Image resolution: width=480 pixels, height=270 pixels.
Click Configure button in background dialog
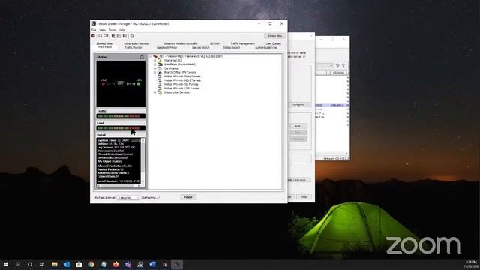click(x=298, y=104)
